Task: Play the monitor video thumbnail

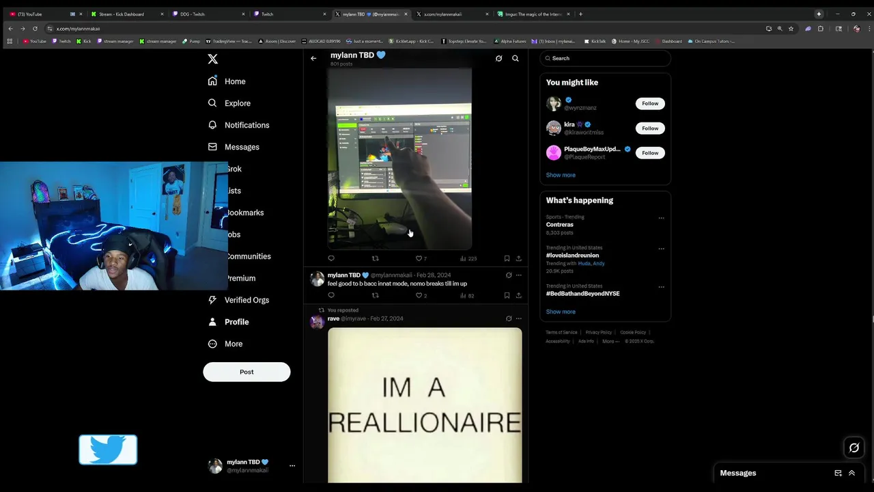Action: point(399,159)
